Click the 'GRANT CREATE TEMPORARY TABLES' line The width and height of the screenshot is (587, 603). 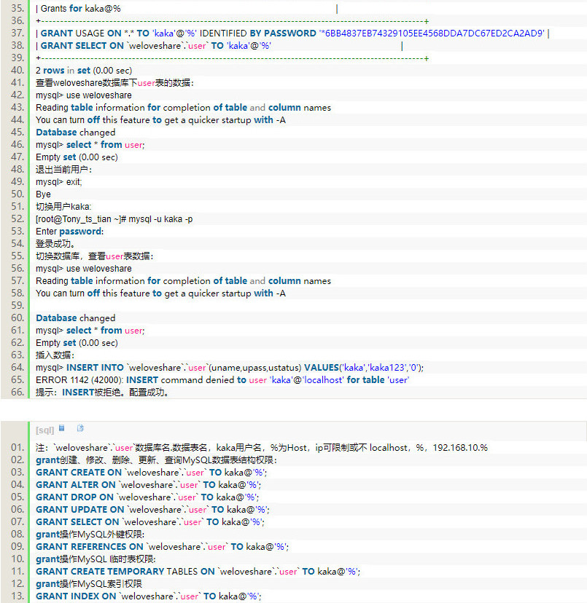198,571
